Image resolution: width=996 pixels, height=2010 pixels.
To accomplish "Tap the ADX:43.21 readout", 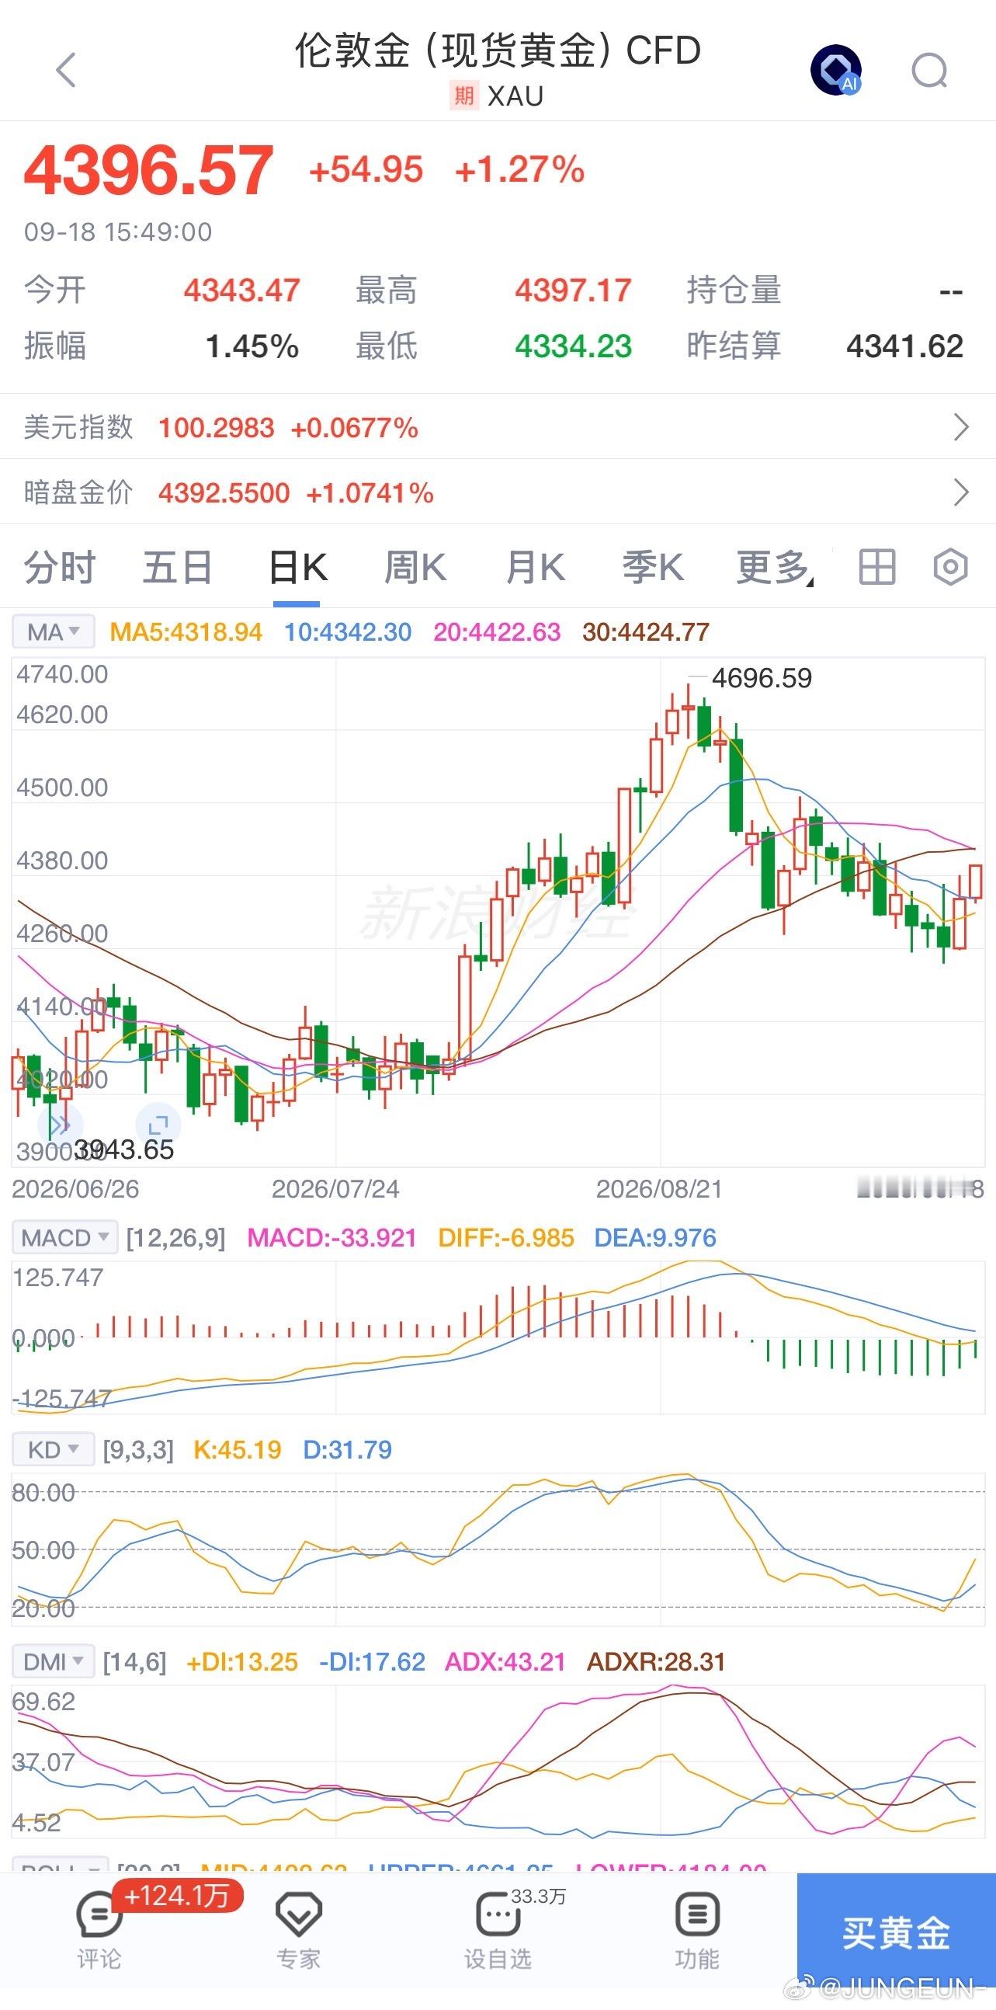I will point(505,1662).
